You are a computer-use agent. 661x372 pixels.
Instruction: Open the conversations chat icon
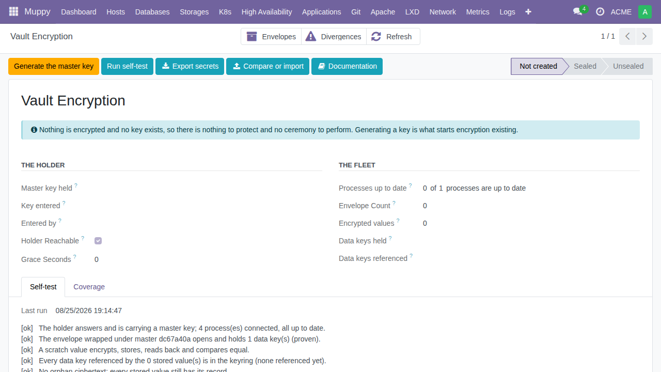click(x=578, y=11)
